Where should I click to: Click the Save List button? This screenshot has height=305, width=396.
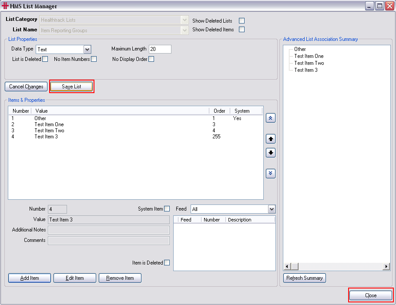click(71, 87)
